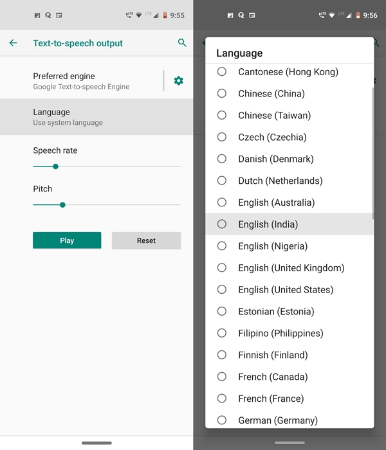Viewport: 386px width, 450px height.
Task: Choose Filipino (Philippines) option
Action: (289, 333)
